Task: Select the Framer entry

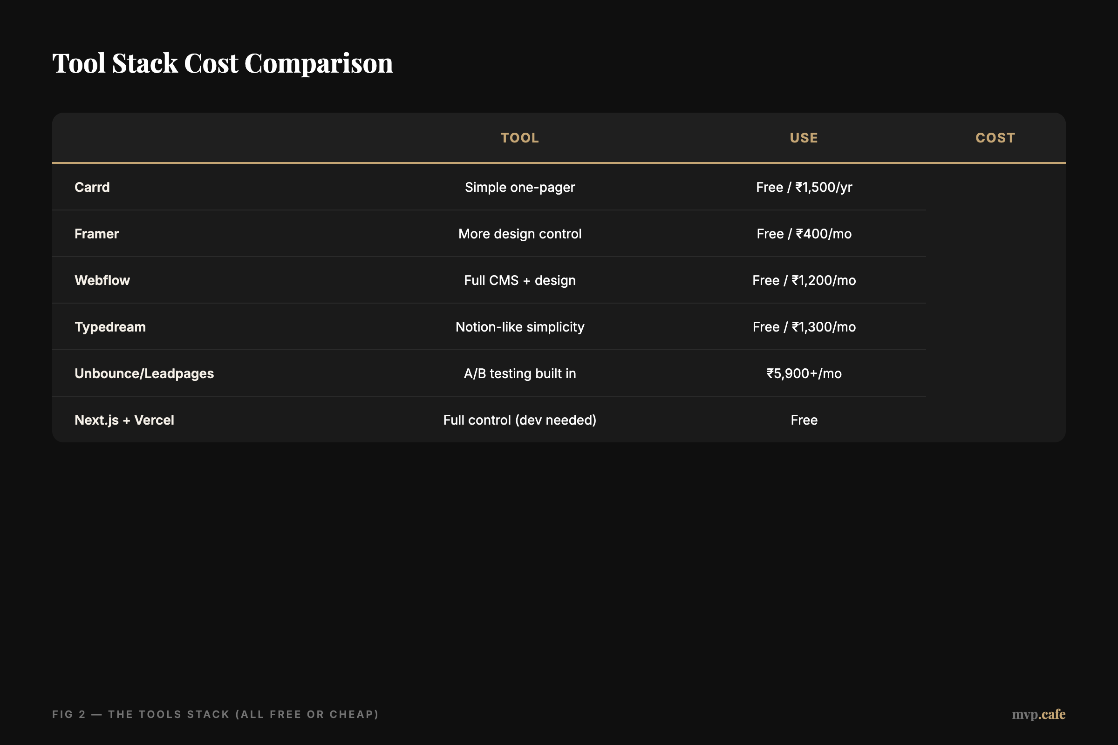Action: click(x=96, y=233)
